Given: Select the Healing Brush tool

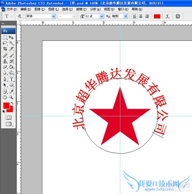Looking at the screenshot, I should 5,56.
